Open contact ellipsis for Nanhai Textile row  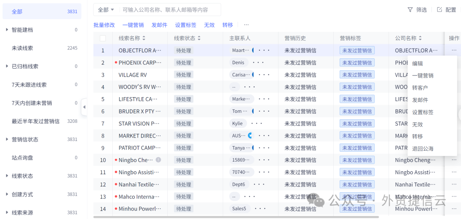point(259,184)
